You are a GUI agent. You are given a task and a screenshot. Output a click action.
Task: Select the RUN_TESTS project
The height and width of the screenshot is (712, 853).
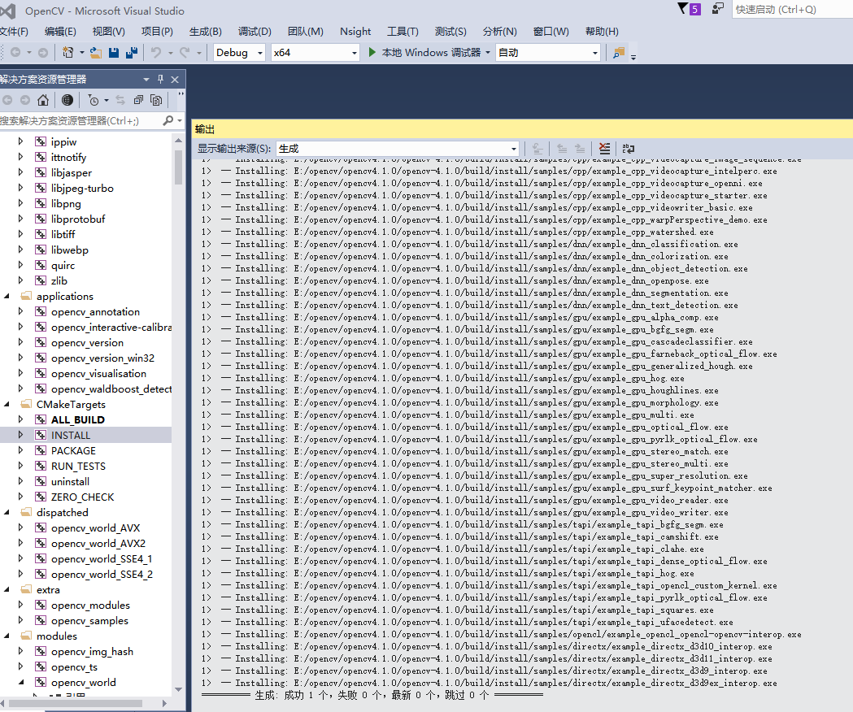tap(78, 466)
